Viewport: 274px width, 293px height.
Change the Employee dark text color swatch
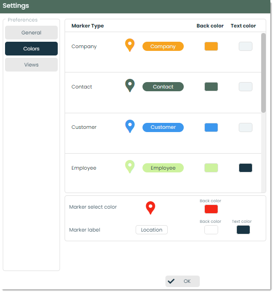[x=246, y=168]
